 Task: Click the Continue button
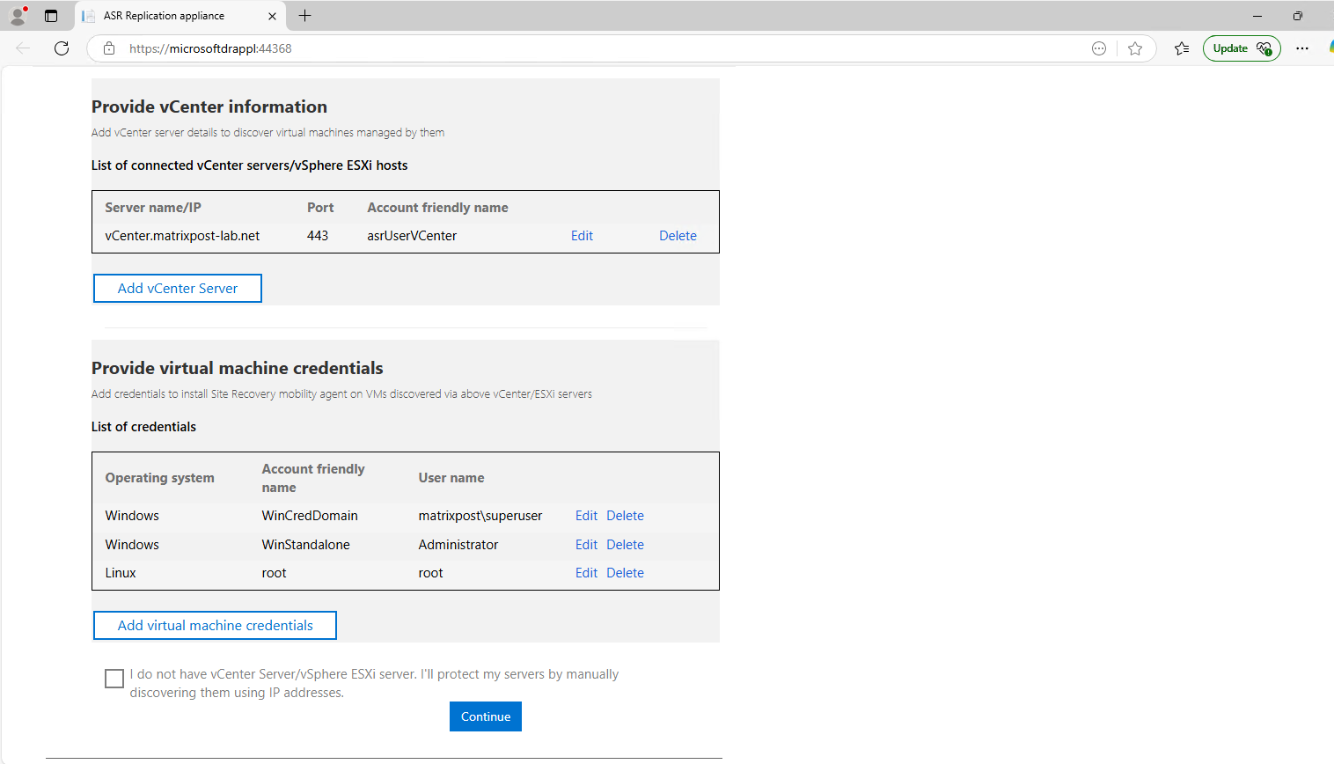pos(486,716)
